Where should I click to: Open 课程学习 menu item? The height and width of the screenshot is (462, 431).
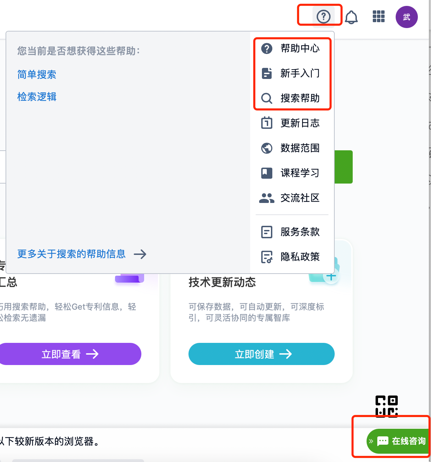(300, 173)
